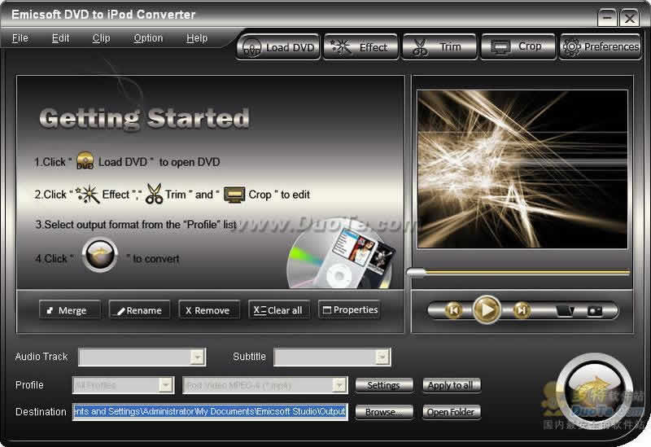The image size is (651, 447).
Task: Click the Remove button
Action: 209,310
